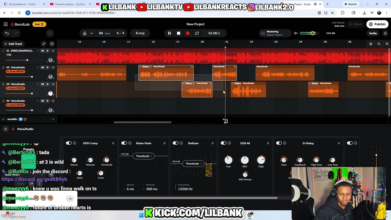
Task: Expand the metronome settings dropdown arrow
Action: click(x=91, y=33)
